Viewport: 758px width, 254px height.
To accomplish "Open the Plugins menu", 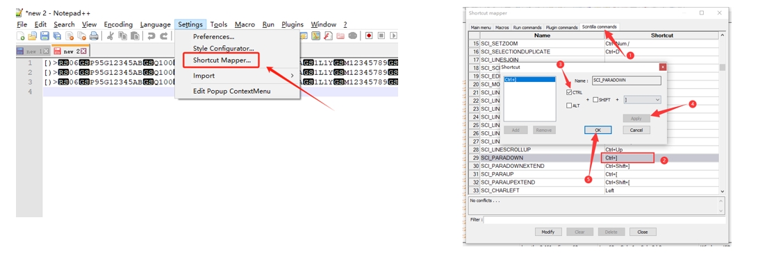I will point(293,24).
